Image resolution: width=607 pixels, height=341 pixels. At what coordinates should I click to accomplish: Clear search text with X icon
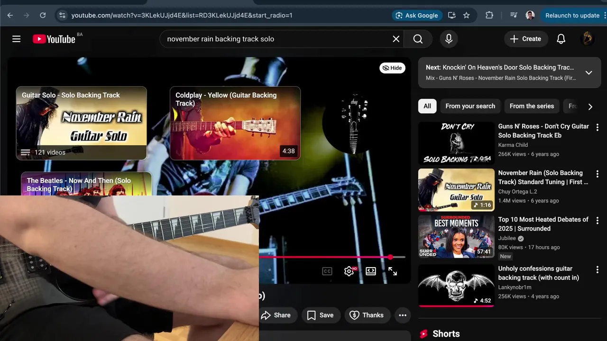pyautogui.click(x=396, y=39)
